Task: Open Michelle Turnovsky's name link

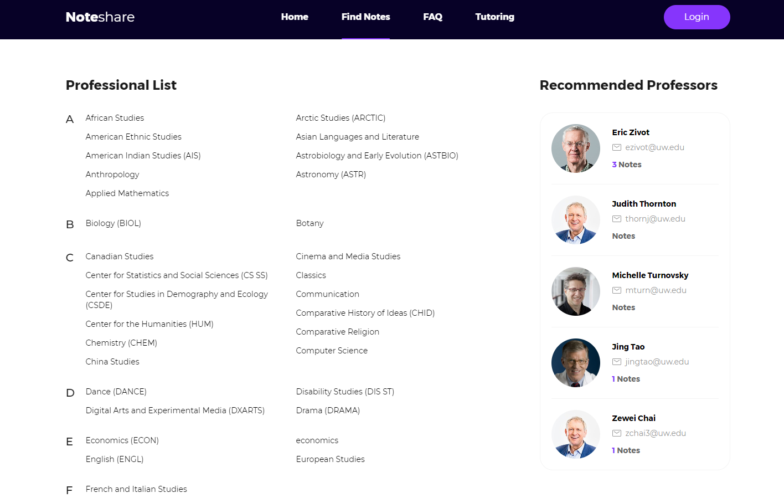Action: tap(650, 275)
